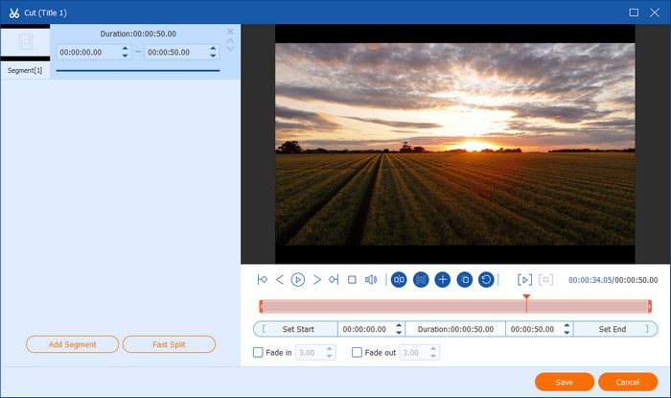
Task: Increase end time below the timeline
Action: 567,326
